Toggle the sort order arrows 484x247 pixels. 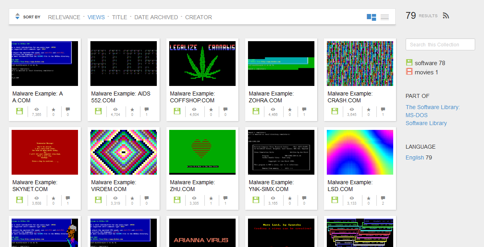tap(17, 16)
